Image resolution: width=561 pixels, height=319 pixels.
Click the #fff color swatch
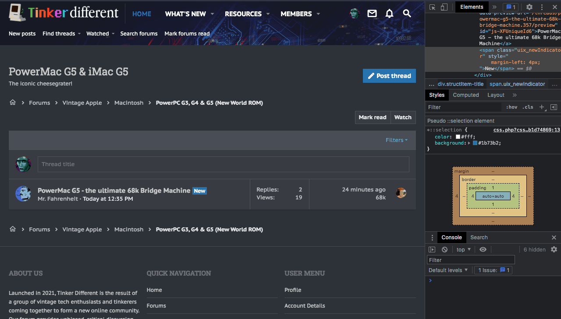(x=458, y=137)
